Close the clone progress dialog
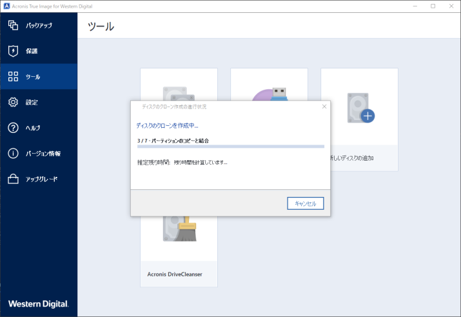 pos(324,106)
